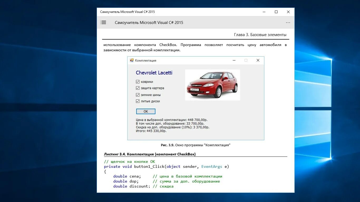Click the disabled maximize button of Комплектация
Image resolution: width=360 pixels, height=202 pixels.
click(246, 60)
